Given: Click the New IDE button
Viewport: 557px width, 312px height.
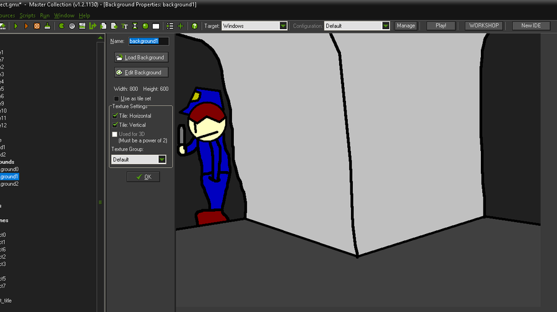Looking at the screenshot, I should [x=531, y=25].
